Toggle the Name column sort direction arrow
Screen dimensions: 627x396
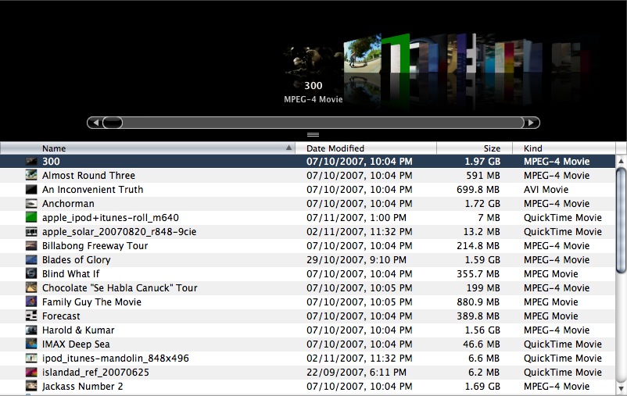(288, 148)
